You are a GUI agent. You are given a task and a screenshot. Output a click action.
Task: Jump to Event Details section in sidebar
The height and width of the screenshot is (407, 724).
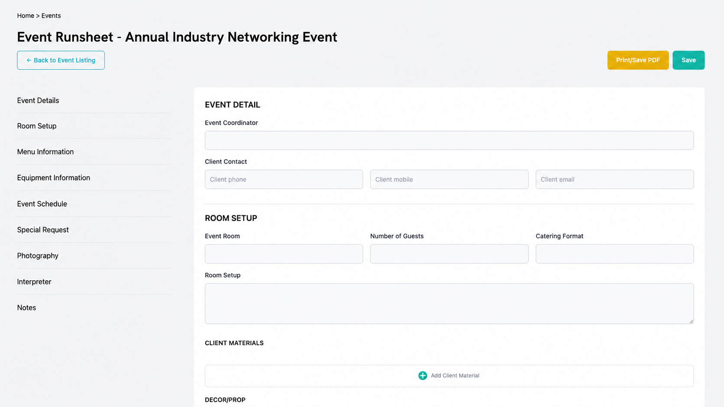coord(38,100)
